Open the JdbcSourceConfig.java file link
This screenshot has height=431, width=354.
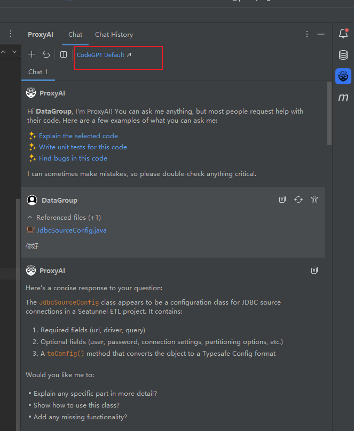(x=71, y=230)
